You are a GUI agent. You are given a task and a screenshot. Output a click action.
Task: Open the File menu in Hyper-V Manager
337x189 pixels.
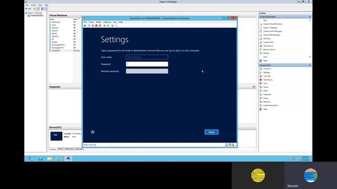tap(27, 5)
